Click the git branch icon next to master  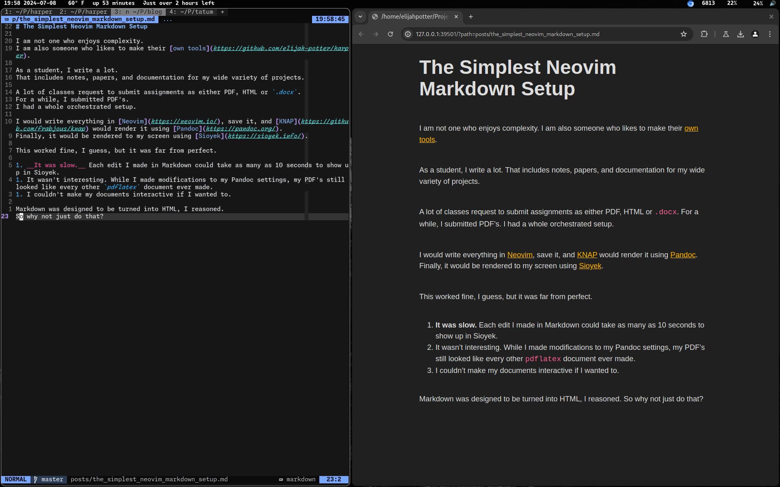tap(35, 479)
